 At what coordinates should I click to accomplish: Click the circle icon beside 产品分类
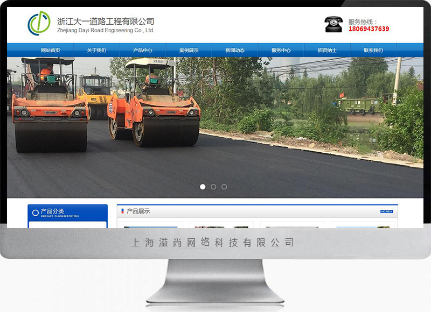[36, 212]
